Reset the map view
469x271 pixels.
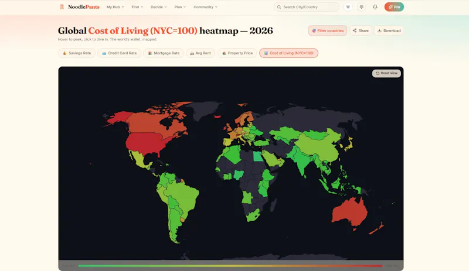tap(386, 73)
